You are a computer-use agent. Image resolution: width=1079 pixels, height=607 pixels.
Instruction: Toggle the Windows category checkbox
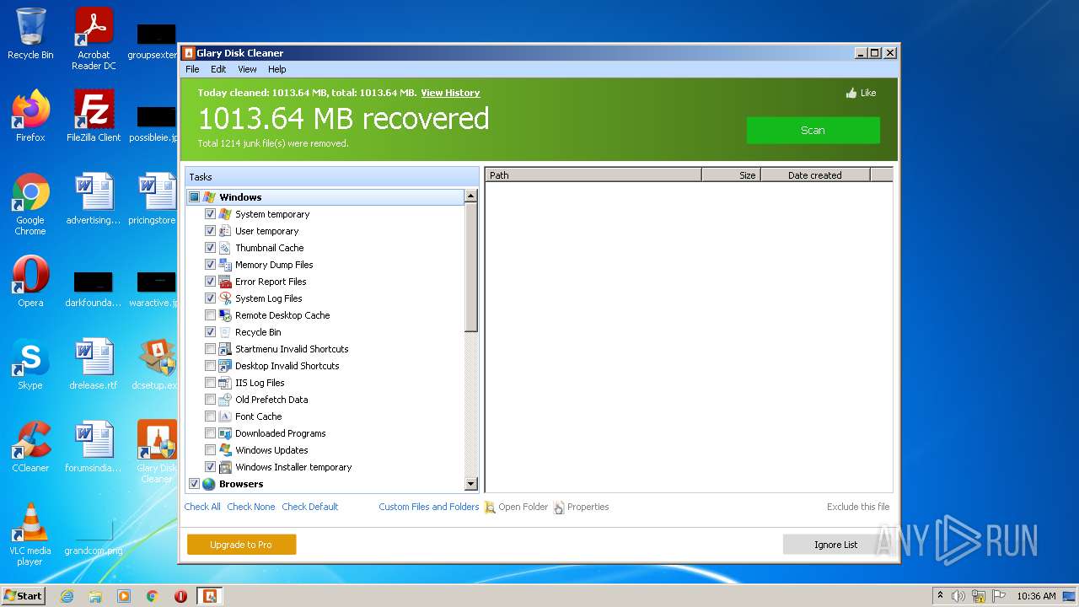click(x=194, y=197)
